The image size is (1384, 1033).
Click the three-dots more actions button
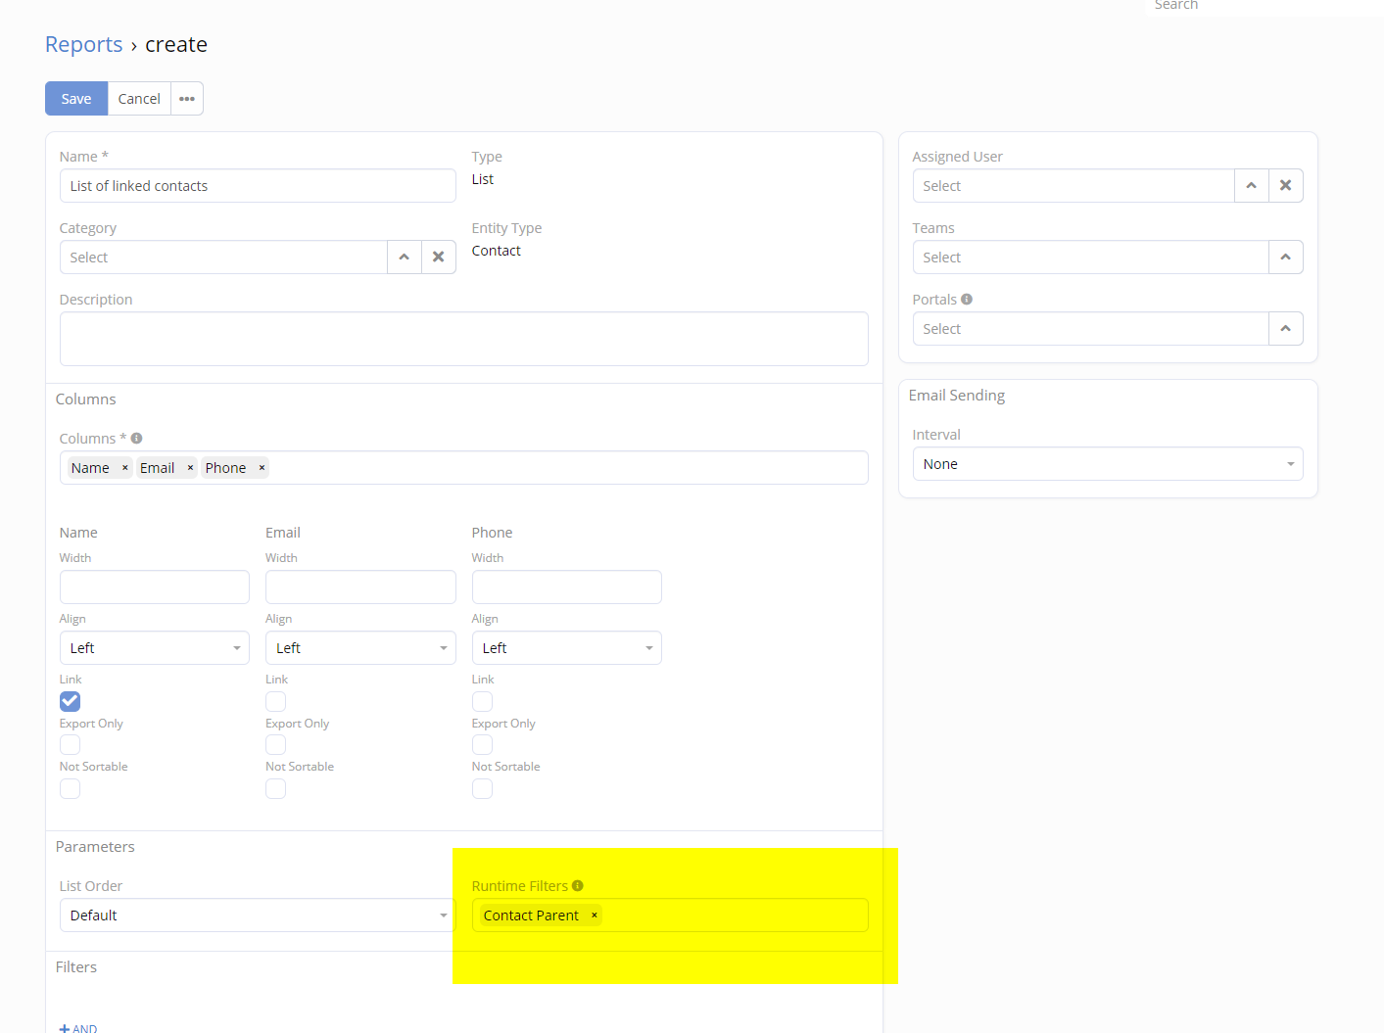pyautogui.click(x=187, y=99)
